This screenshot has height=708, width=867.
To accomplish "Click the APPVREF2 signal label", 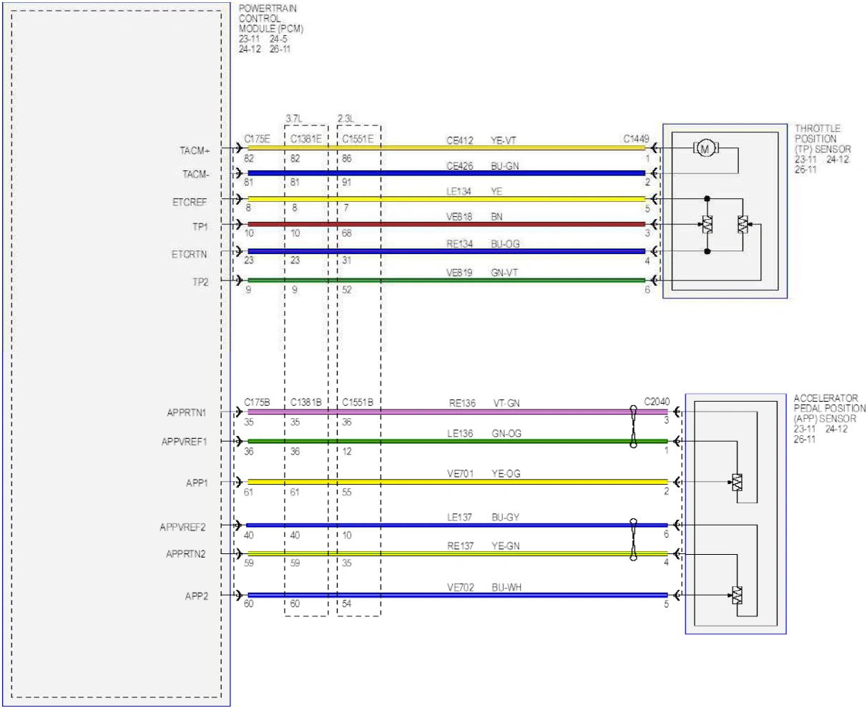I will [182, 528].
